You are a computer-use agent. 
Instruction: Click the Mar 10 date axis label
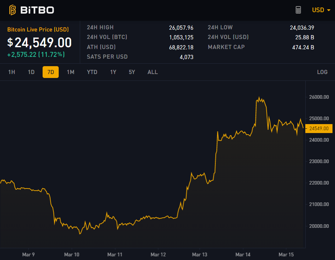pyautogui.click(x=72, y=255)
